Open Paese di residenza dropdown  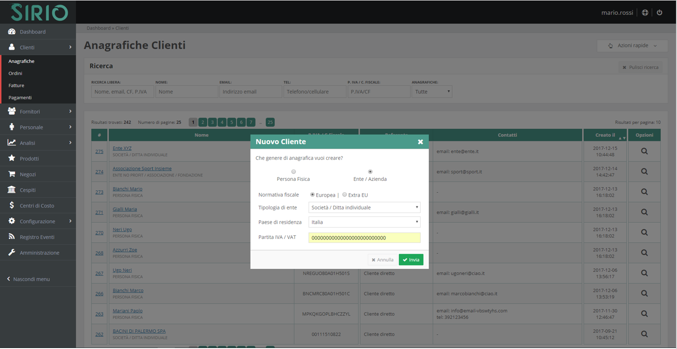point(364,222)
